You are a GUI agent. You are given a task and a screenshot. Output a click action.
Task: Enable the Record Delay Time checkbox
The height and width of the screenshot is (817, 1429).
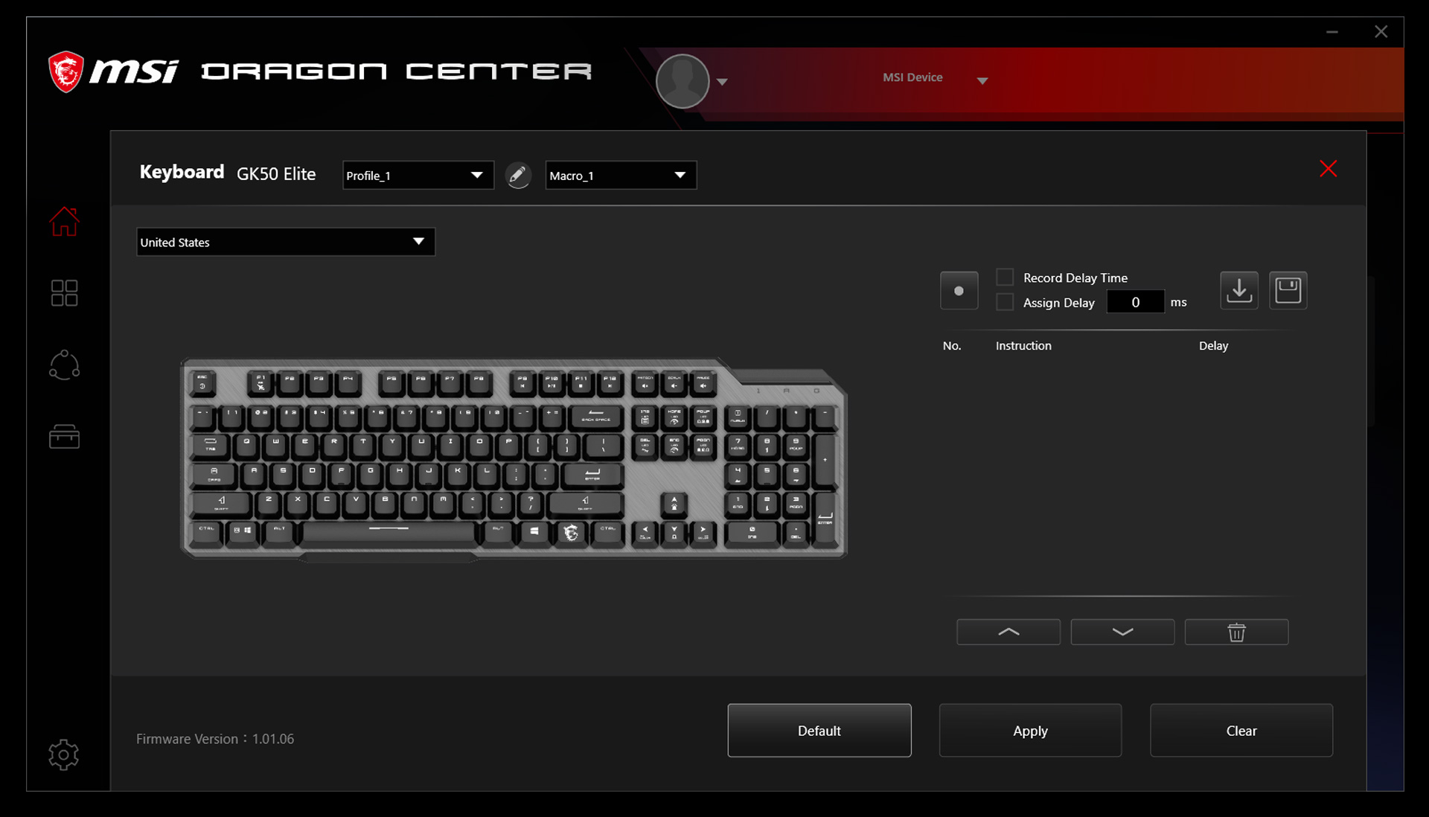(1003, 277)
